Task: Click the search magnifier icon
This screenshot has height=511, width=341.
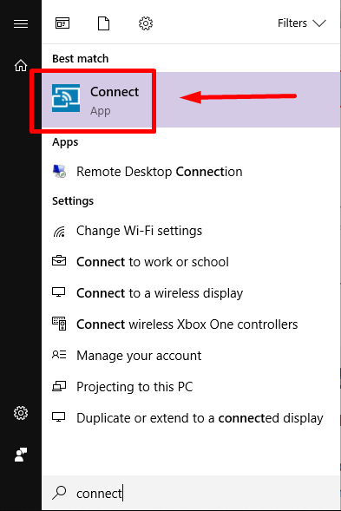Action: (59, 493)
